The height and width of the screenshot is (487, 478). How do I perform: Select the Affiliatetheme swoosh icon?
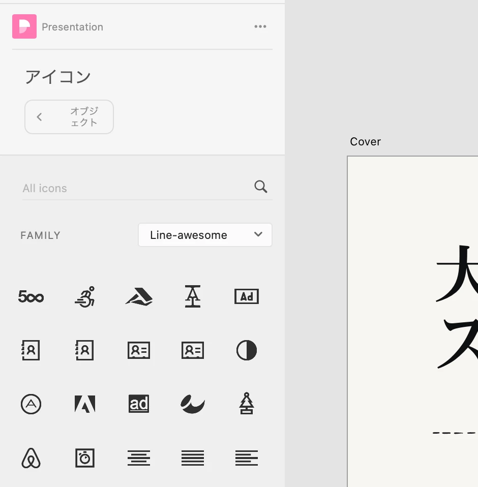point(193,404)
